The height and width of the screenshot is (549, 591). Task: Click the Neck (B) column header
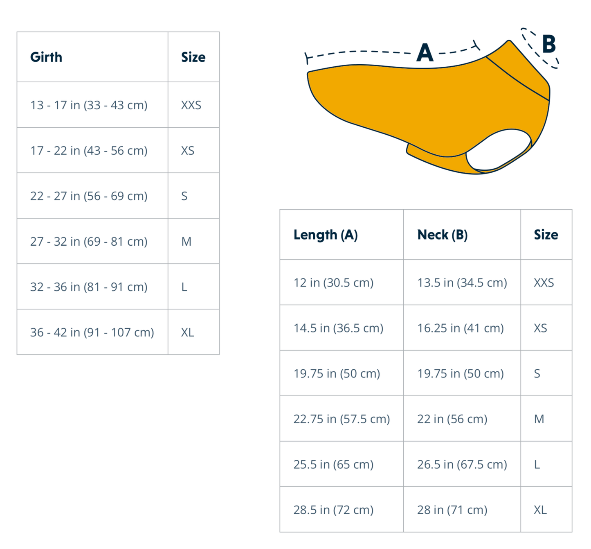click(x=442, y=235)
